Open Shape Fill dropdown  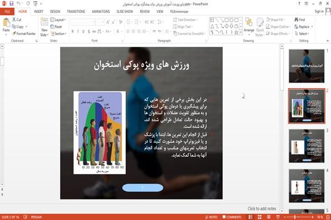pos(275,20)
